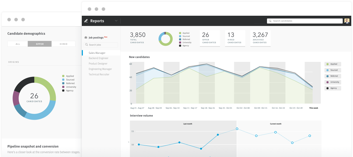Focus the Search candidates input field
Screen dimensions: 353x157
click(305, 21)
